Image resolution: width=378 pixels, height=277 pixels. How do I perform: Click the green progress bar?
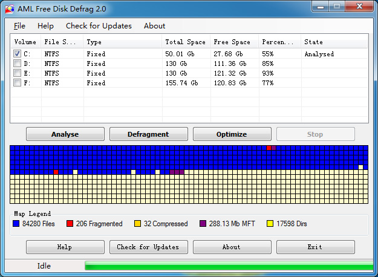click(229, 266)
